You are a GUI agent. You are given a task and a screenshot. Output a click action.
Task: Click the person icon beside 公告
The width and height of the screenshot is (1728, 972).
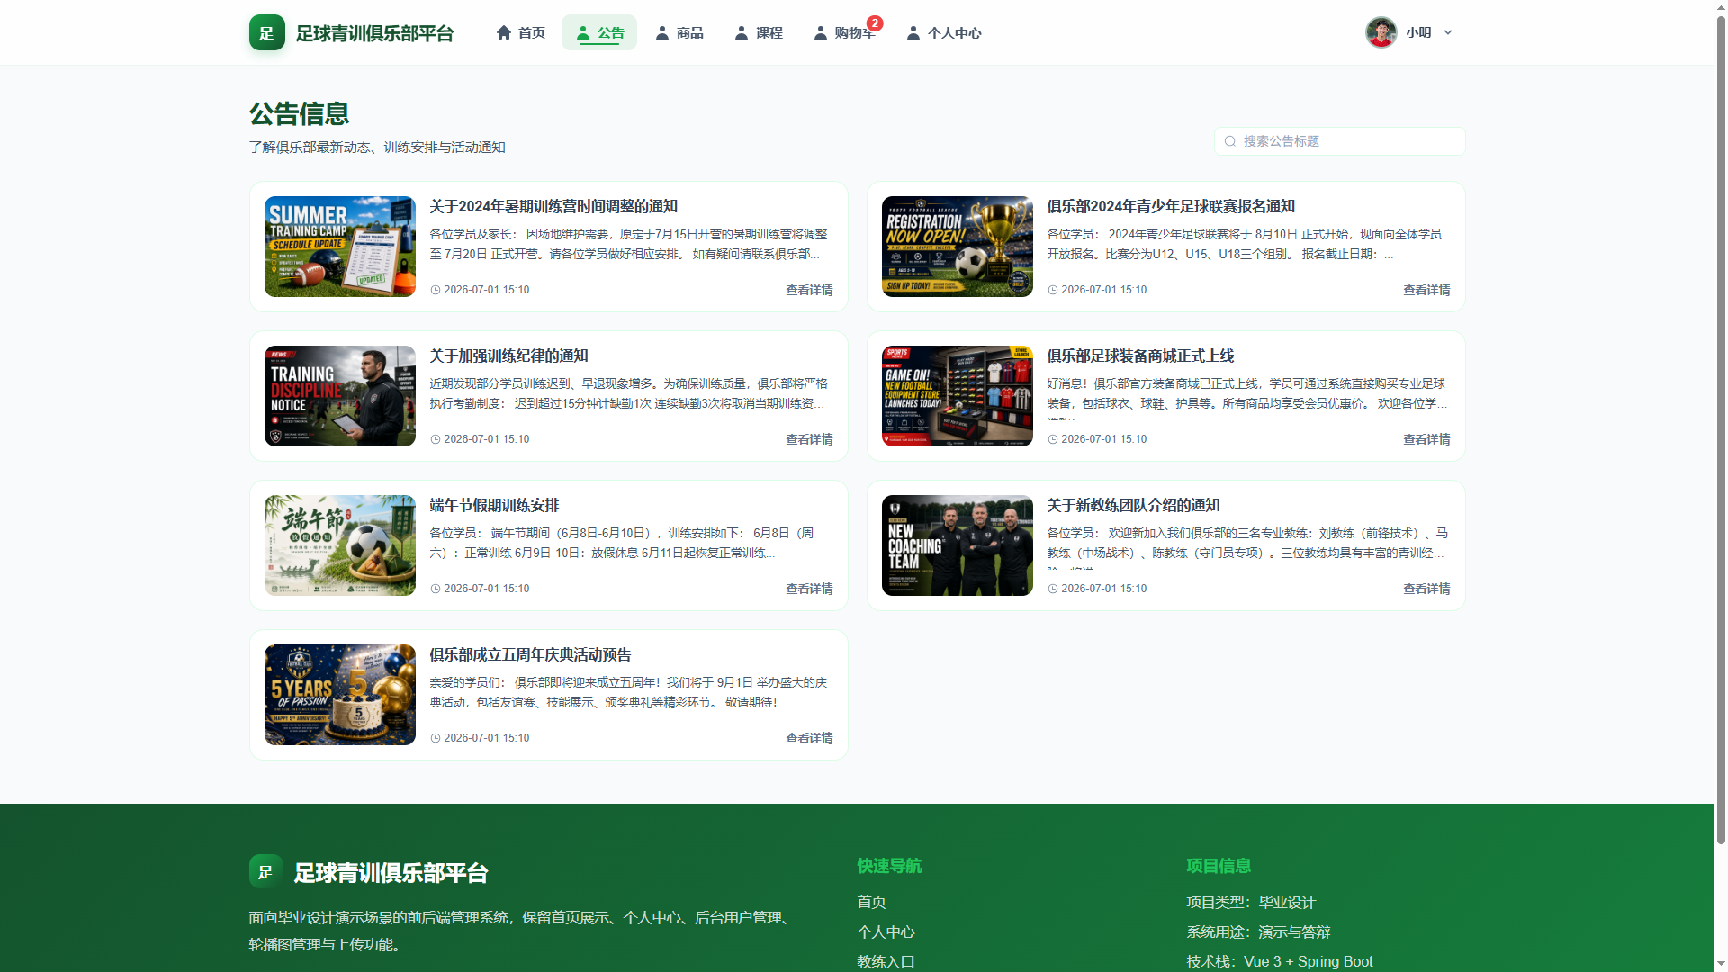click(583, 32)
